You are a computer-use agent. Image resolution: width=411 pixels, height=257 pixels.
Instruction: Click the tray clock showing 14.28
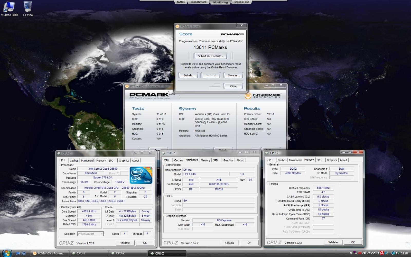404,253
